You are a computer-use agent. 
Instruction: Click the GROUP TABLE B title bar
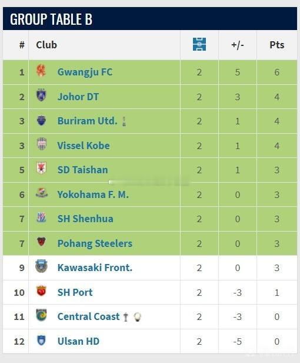(150, 18)
